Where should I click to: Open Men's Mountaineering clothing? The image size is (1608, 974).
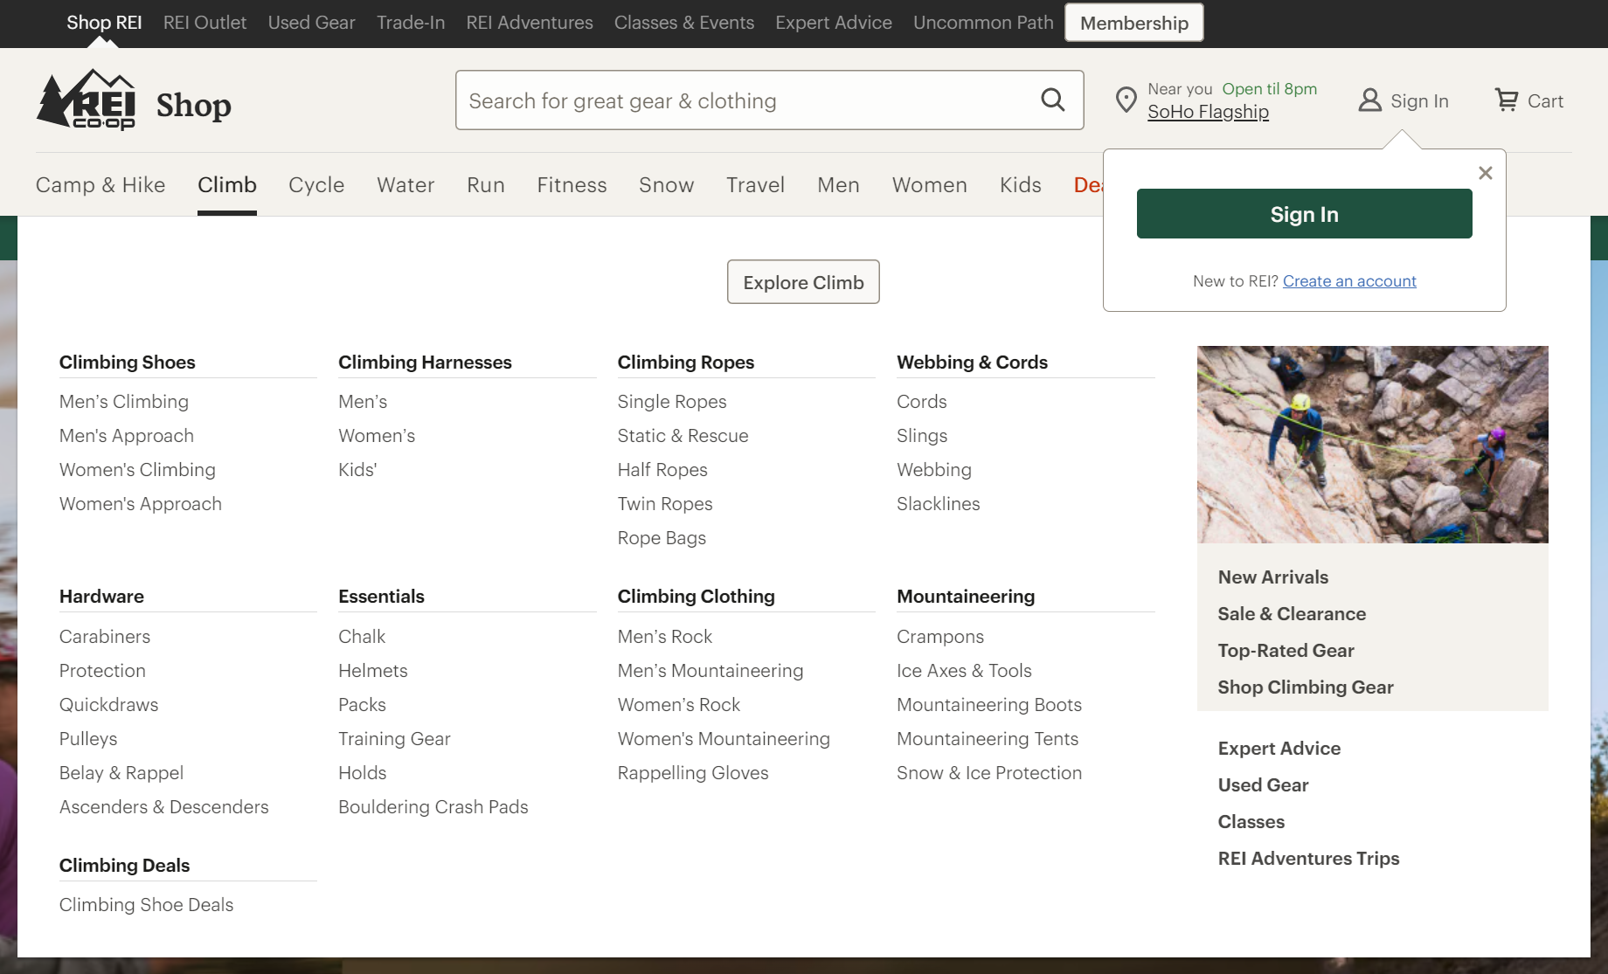pos(710,671)
